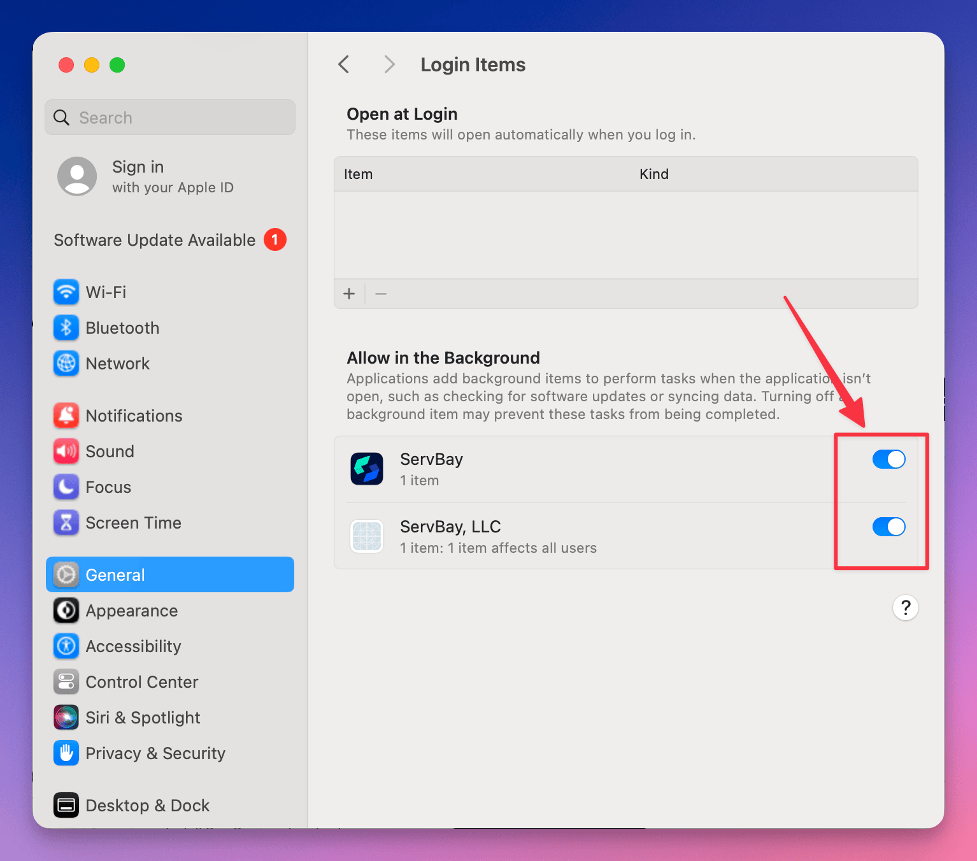Go forward with the right chevron

pos(390,64)
